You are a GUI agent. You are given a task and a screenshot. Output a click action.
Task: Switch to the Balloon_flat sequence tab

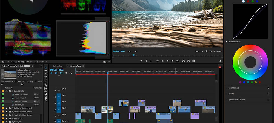click(58, 66)
